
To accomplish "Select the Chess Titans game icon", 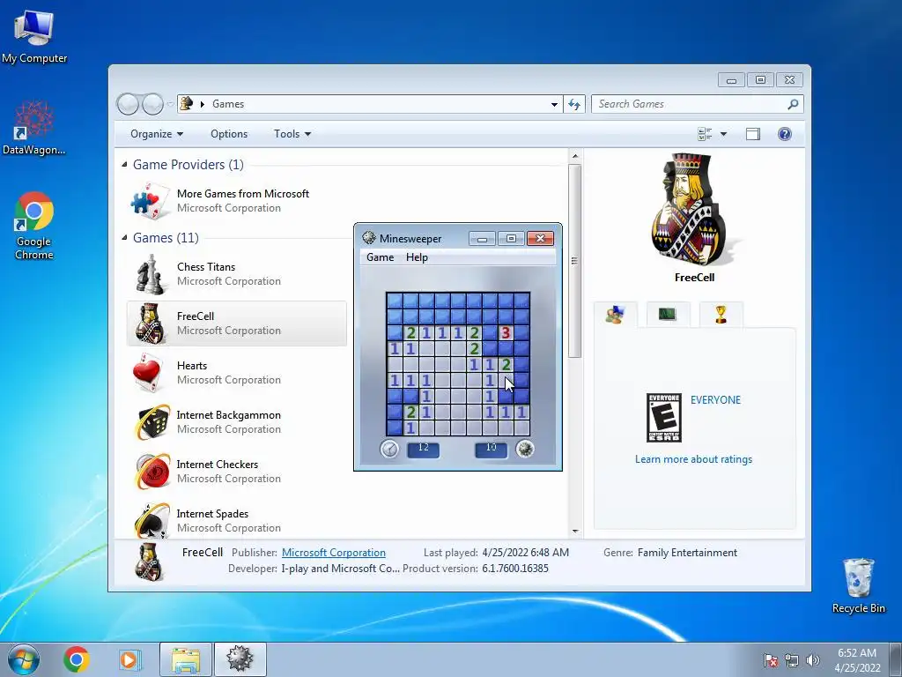I will [150, 274].
